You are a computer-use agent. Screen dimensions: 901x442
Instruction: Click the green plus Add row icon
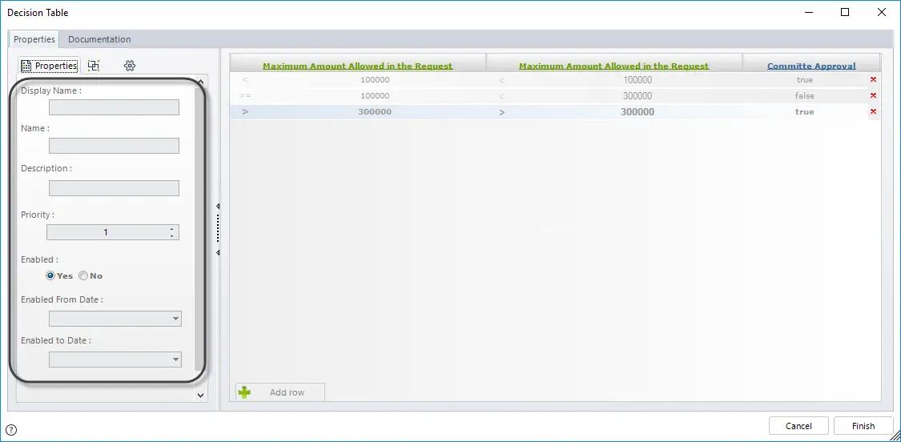(x=245, y=392)
